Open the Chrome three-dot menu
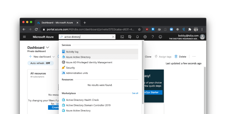 click(202, 29)
